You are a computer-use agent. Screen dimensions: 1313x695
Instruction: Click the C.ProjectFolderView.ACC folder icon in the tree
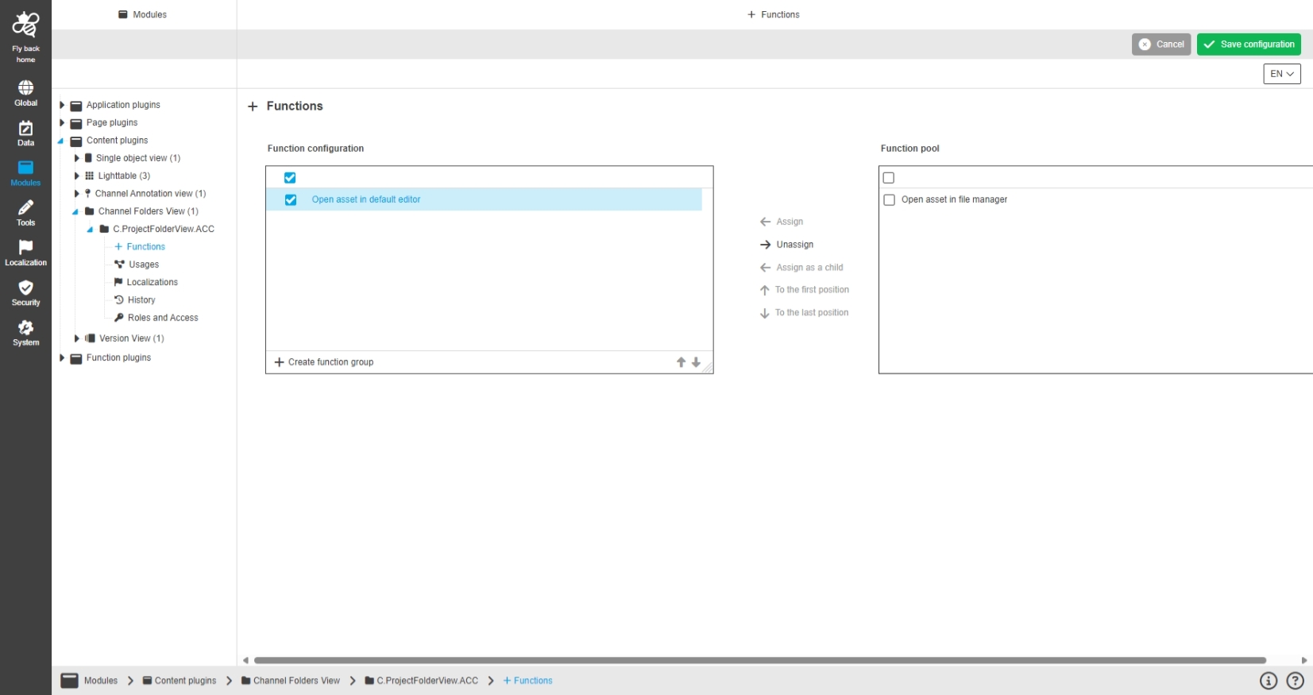(x=104, y=229)
